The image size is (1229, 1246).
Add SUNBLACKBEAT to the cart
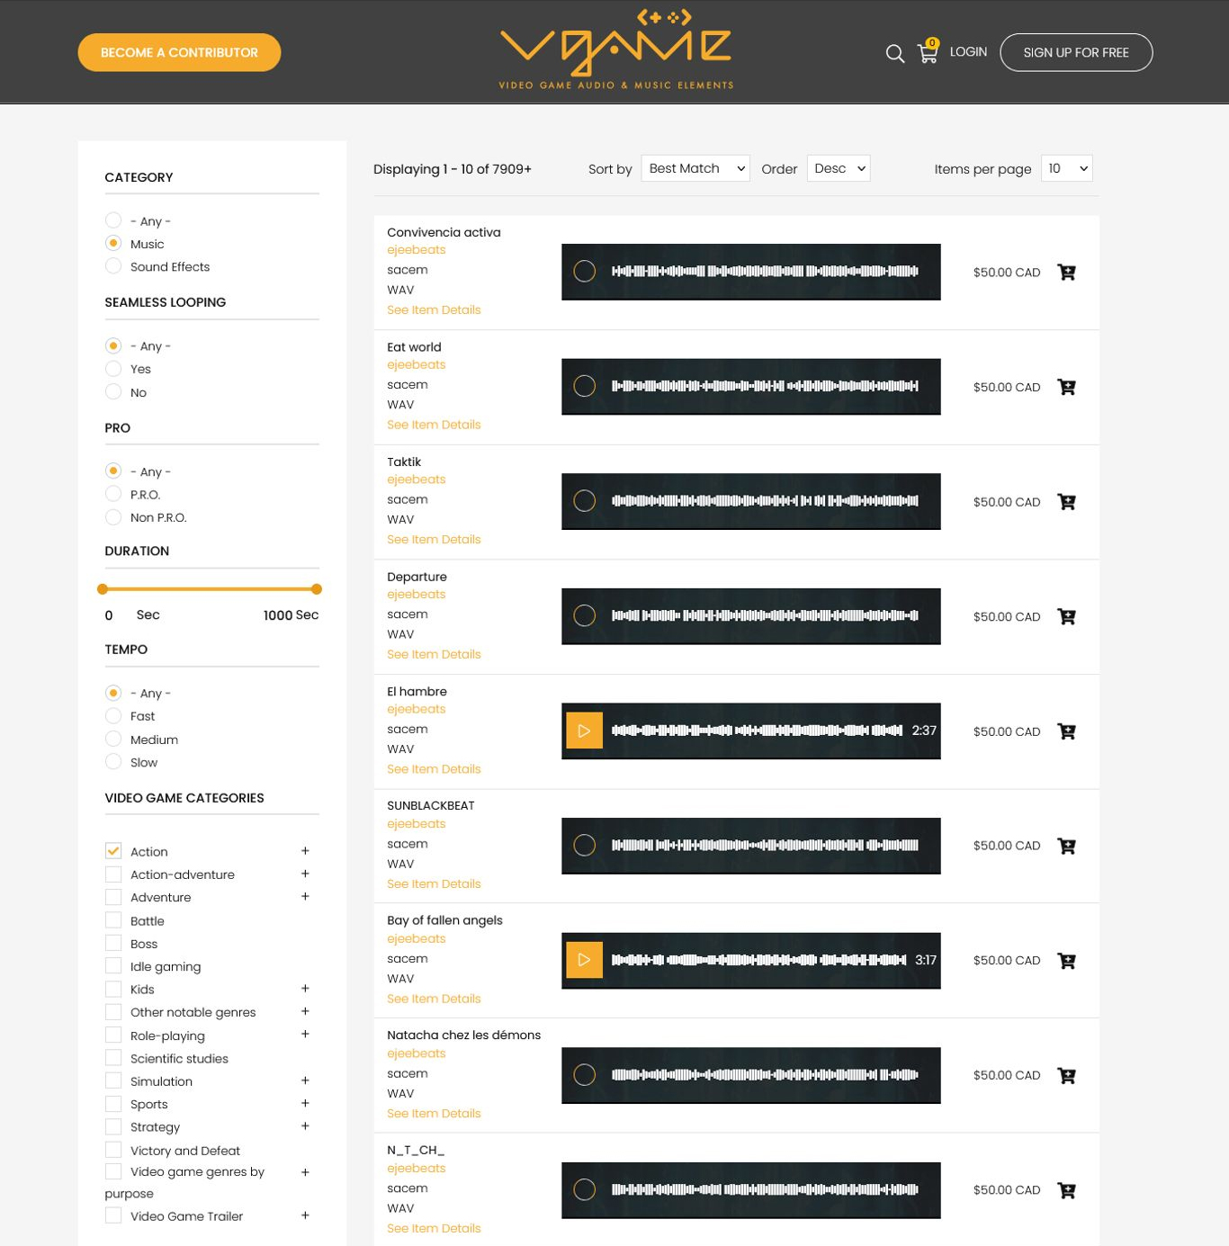[1066, 847]
